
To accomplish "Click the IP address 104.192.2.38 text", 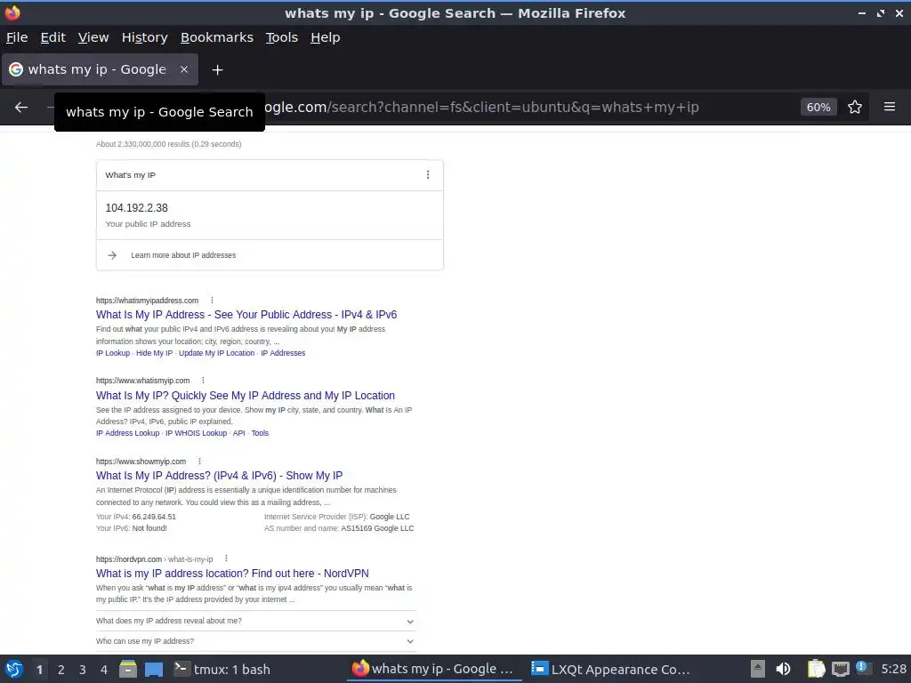I will [x=136, y=208].
